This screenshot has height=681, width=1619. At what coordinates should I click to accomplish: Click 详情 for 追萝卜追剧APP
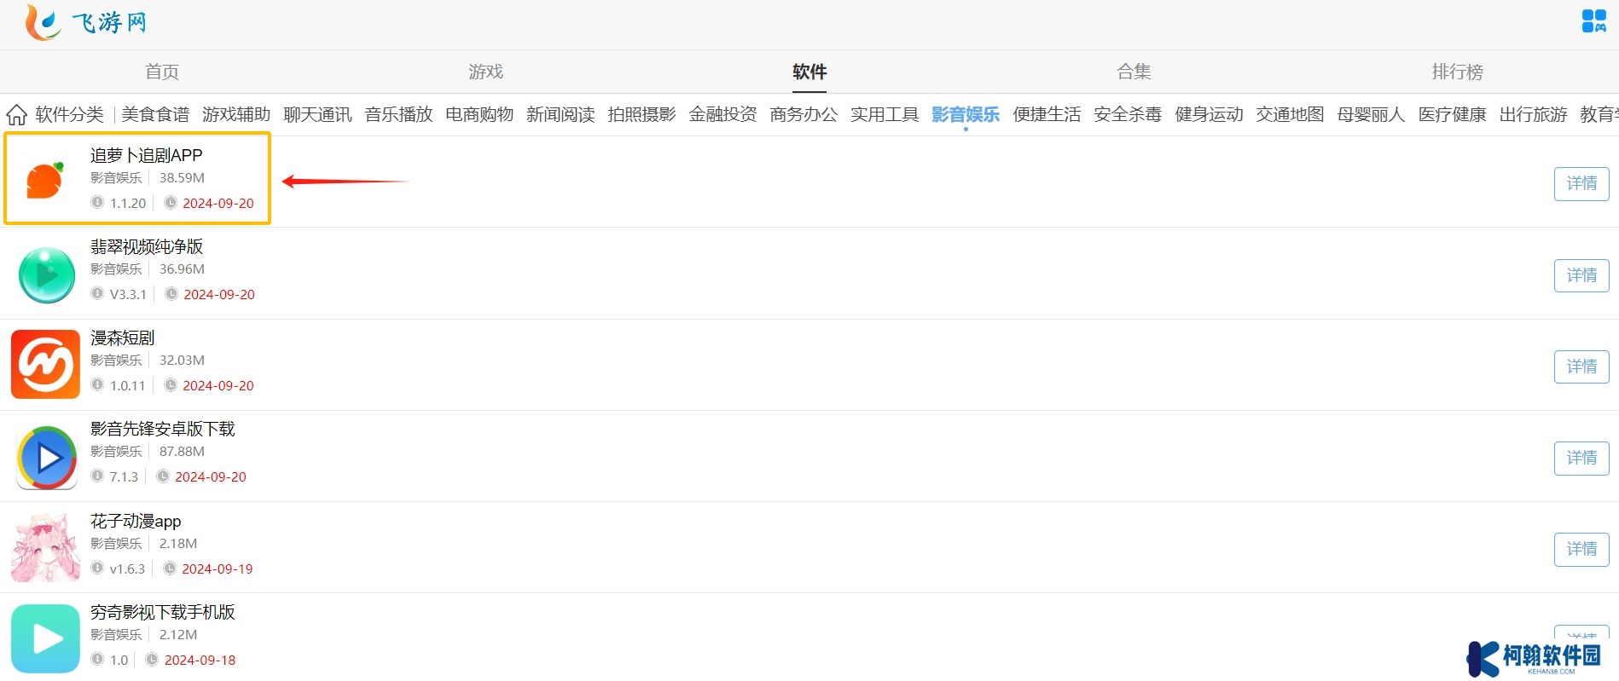(1581, 184)
